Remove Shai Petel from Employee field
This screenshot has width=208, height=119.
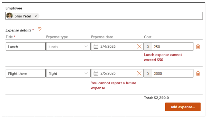pos(36,16)
